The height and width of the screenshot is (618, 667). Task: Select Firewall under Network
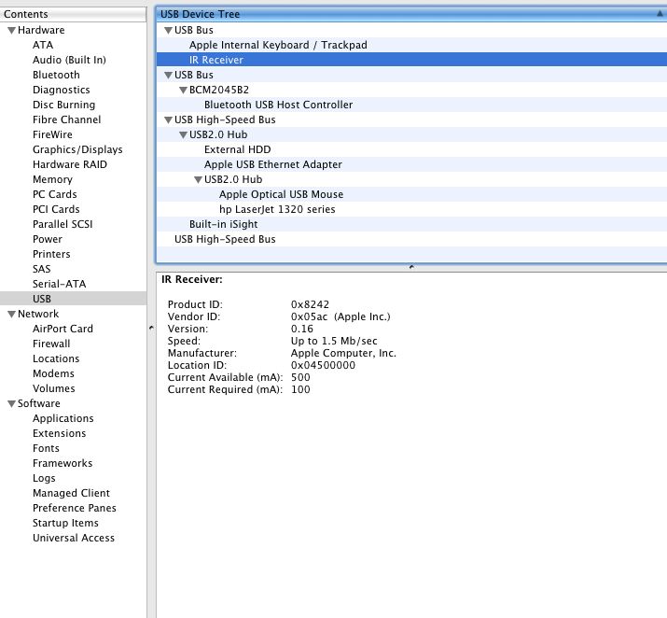click(51, 344)
